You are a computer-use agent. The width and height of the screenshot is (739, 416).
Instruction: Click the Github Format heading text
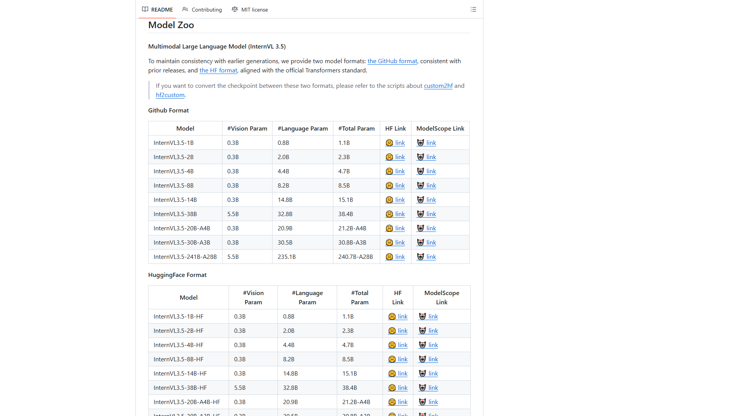click(x=169, y=110)
